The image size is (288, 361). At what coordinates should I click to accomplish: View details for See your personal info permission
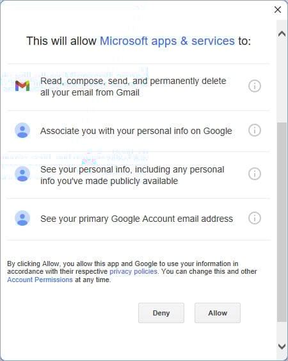tap(255, 174)
